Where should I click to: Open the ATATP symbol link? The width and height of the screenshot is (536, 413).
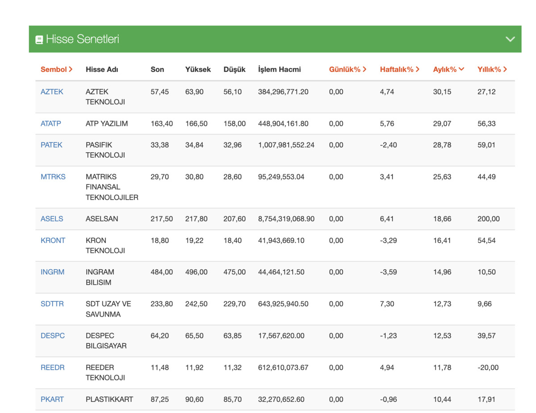pyautogui.click(x=51, y=123)
